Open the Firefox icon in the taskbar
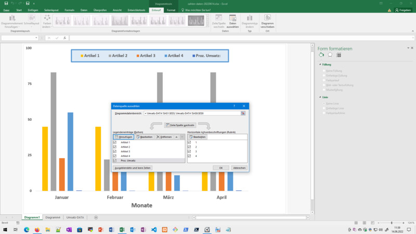This screenshot has height=234, width=416. pyautogui.click(x=37, y=230)
